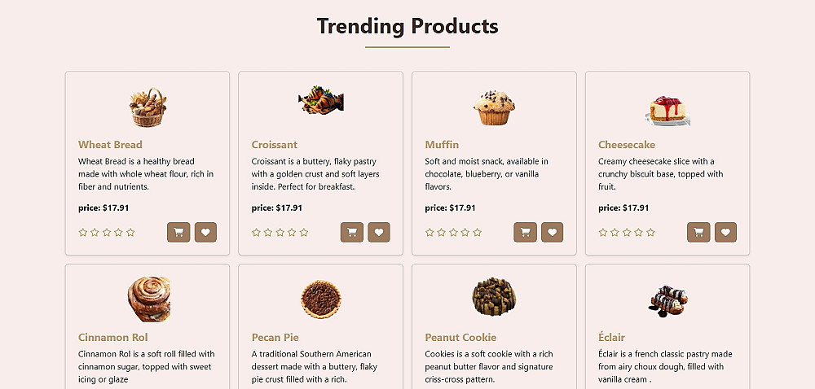
Task: Select the Pecan Pie title
Action: (x=275, y=337)
